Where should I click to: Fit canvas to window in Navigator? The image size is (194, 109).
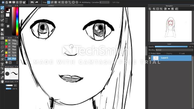tap(158, 9)
